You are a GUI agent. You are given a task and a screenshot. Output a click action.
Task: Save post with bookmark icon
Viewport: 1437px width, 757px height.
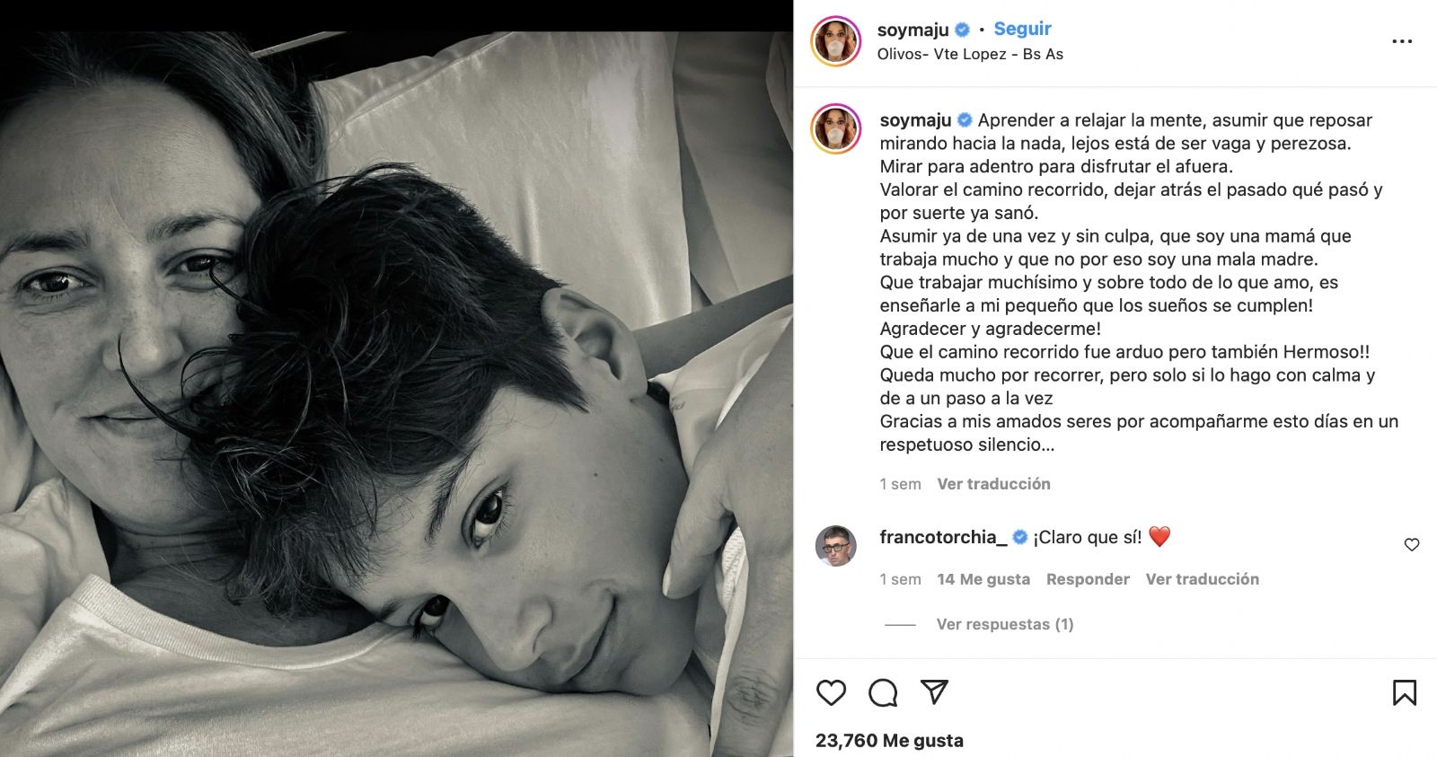[x=1404, y=692]
